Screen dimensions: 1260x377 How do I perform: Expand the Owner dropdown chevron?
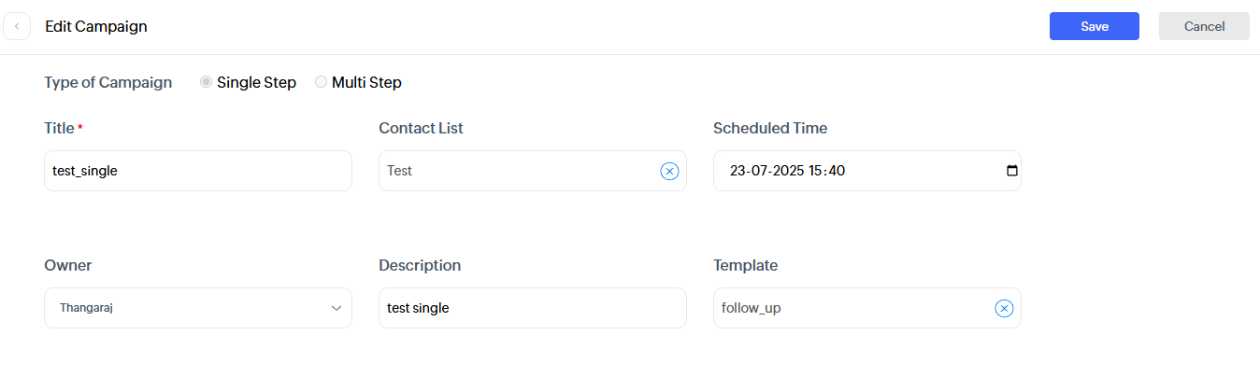[336, 308]
